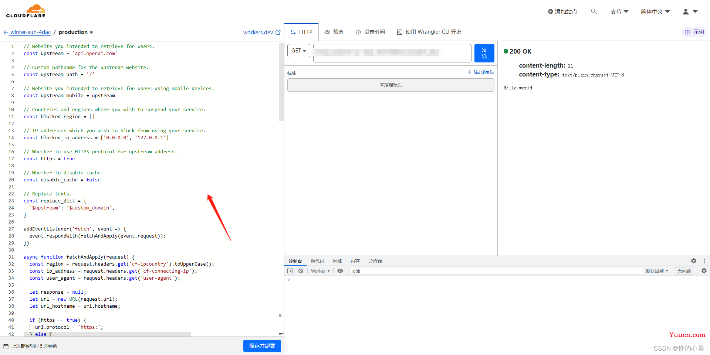Click the code editor vertical scrollbar

(281, 82)
